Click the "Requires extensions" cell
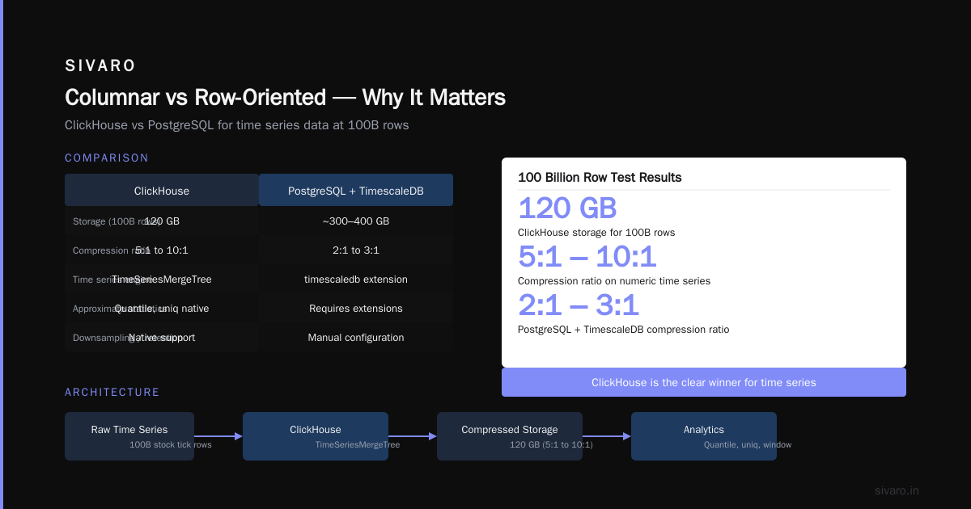Viewport: 971px width, 509px height. coord(356,309)
